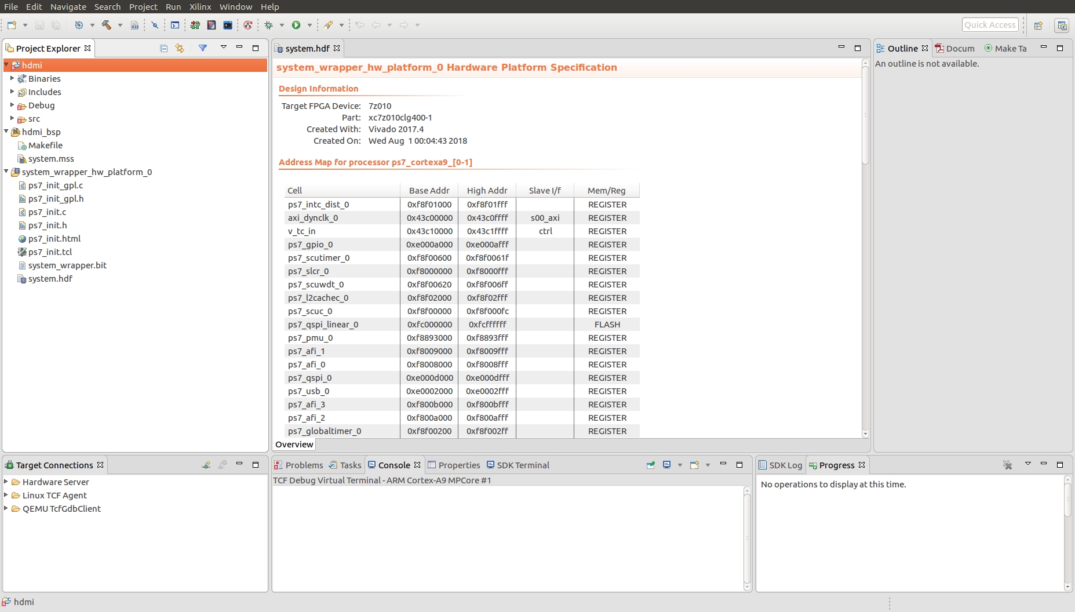1075x612 pixels.
Task: Open the Xilinx menu
Action: click(200, 6)
